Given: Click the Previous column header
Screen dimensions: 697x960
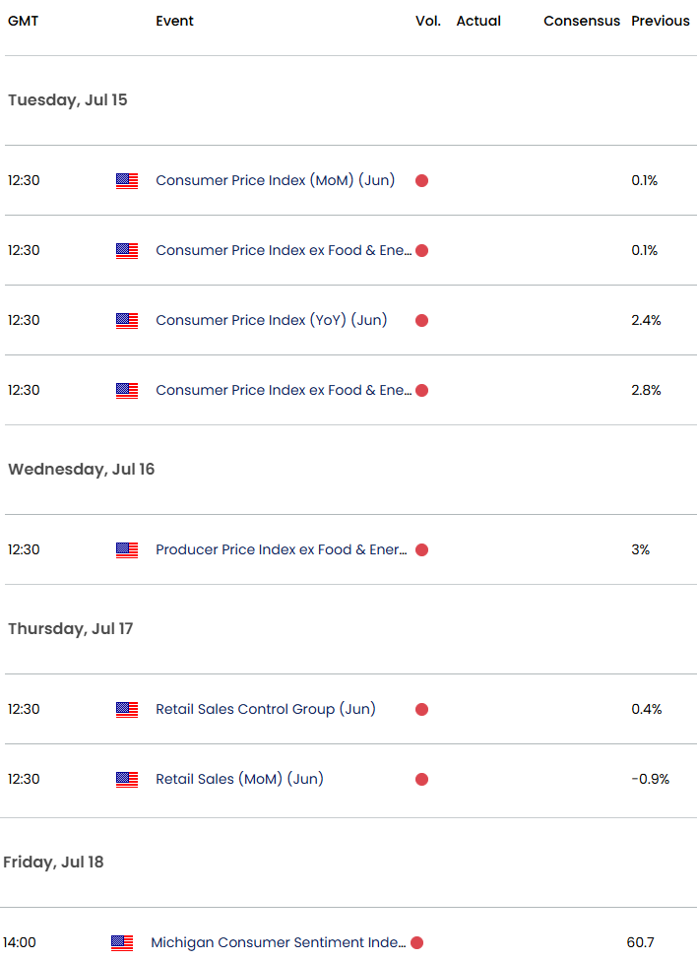Looking at the screenshot, I should click(x=660, y=21).
